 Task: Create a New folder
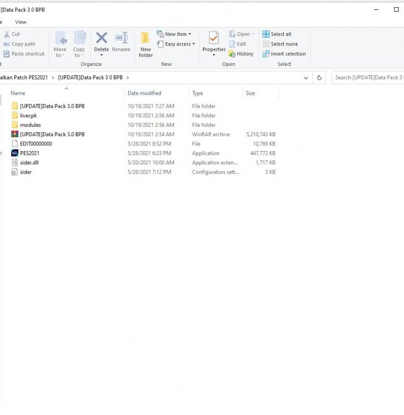tap(145, 44)
